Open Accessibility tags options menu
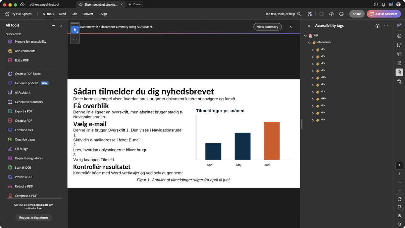This screenshot has width=405, height=228. coord(386,26)
